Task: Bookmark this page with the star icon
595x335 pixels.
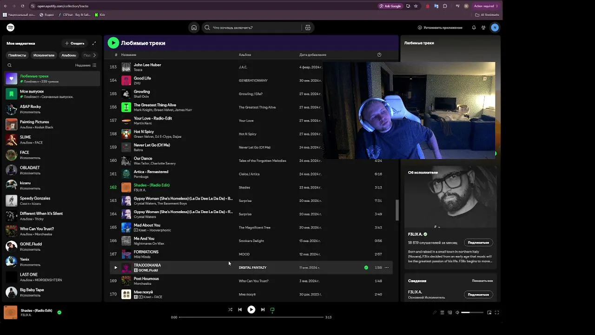Action: (416, 6)
